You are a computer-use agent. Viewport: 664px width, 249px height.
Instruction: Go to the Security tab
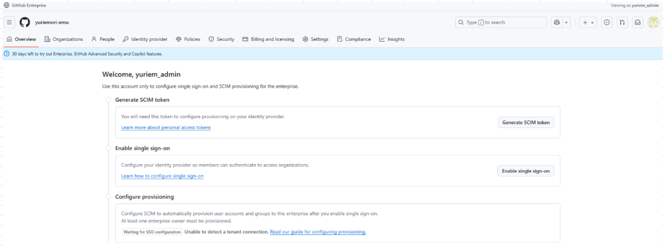pos(221,39)
